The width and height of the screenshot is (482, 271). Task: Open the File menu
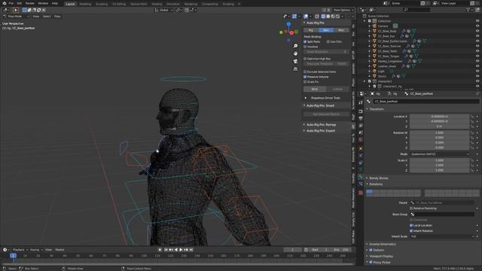click(x=11, y=3)
